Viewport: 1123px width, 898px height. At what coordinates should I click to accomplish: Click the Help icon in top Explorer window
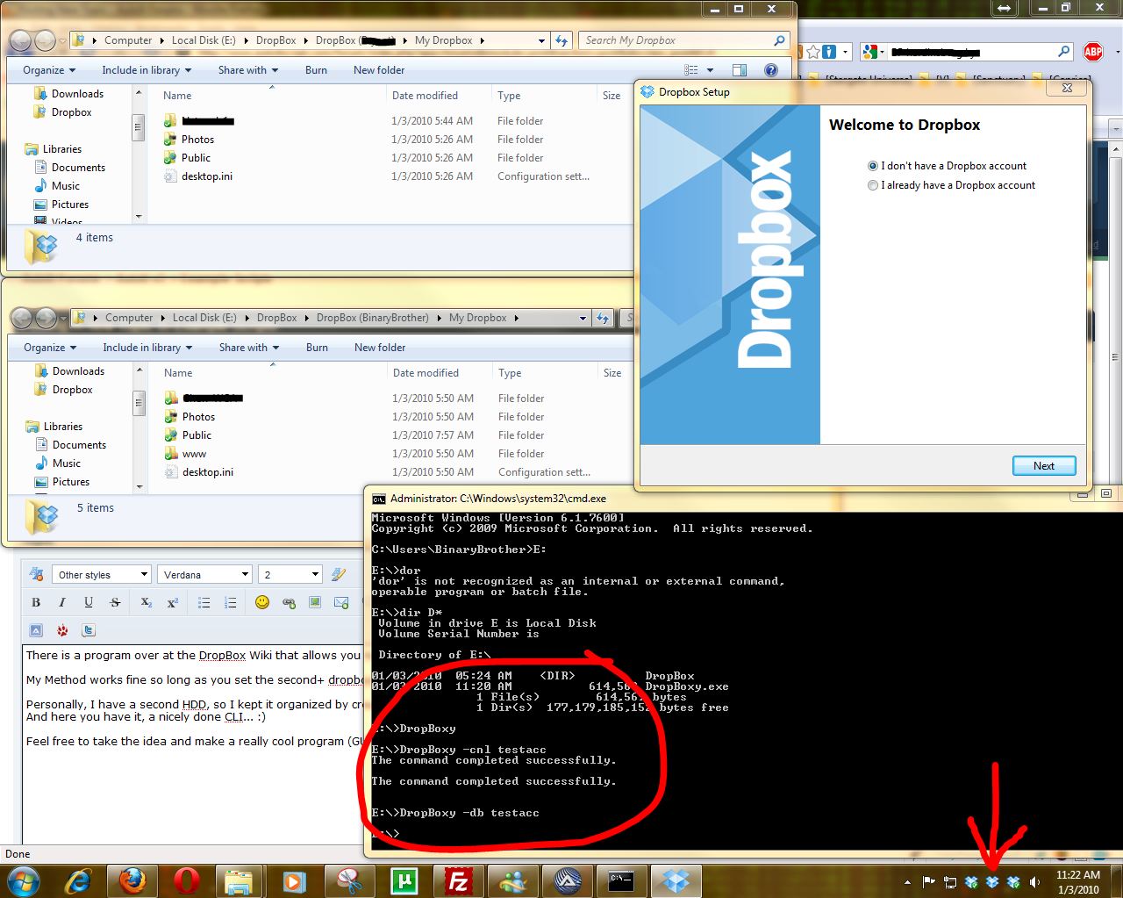(770, 70)
